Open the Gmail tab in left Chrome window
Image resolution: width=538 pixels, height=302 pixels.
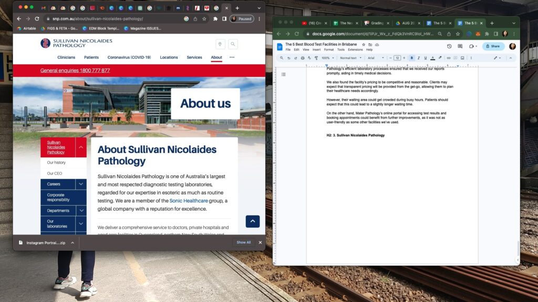tap(43, 8)
